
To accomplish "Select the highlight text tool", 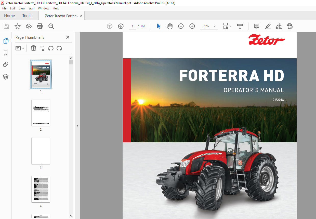I will click(x=268, y=26).
